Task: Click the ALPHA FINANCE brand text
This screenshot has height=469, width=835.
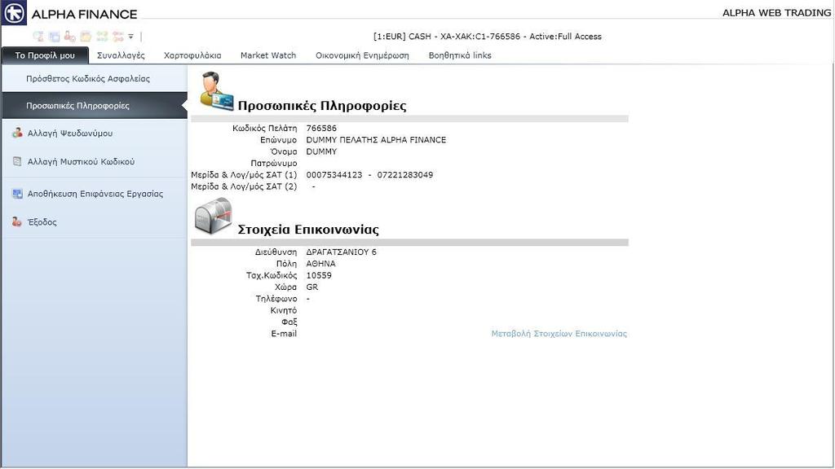Action: (84, 15)
